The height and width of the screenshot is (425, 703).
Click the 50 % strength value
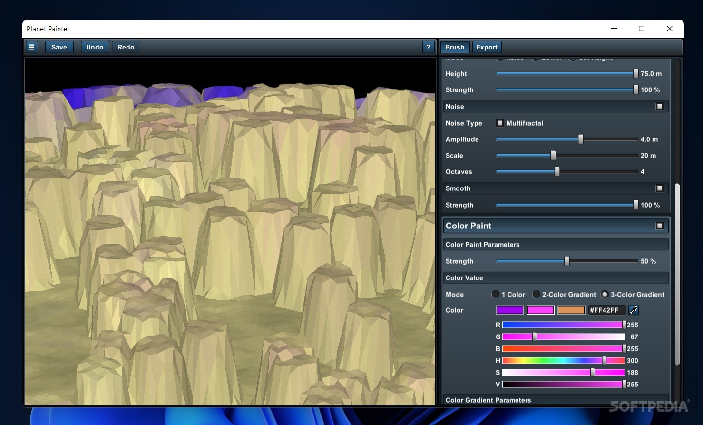click(x=648, y=261)
